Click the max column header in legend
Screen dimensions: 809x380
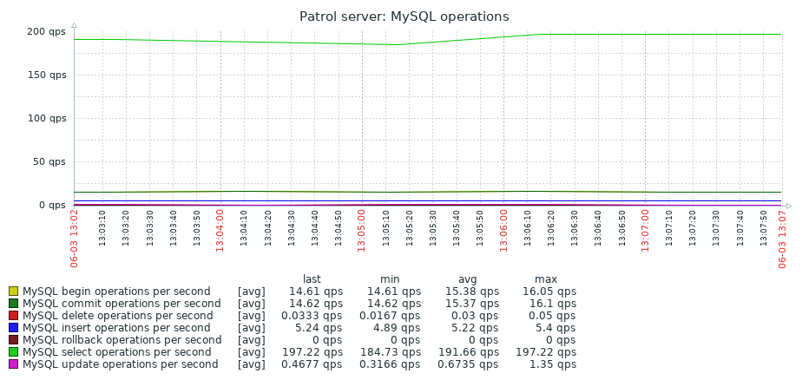pyautogui.click(x=546, y=279)
